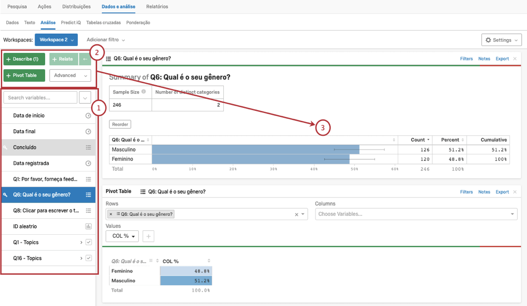The image size is (527, 306).
Task: Switch to the Texto sub-tab
Action: [x=30, y=22]
